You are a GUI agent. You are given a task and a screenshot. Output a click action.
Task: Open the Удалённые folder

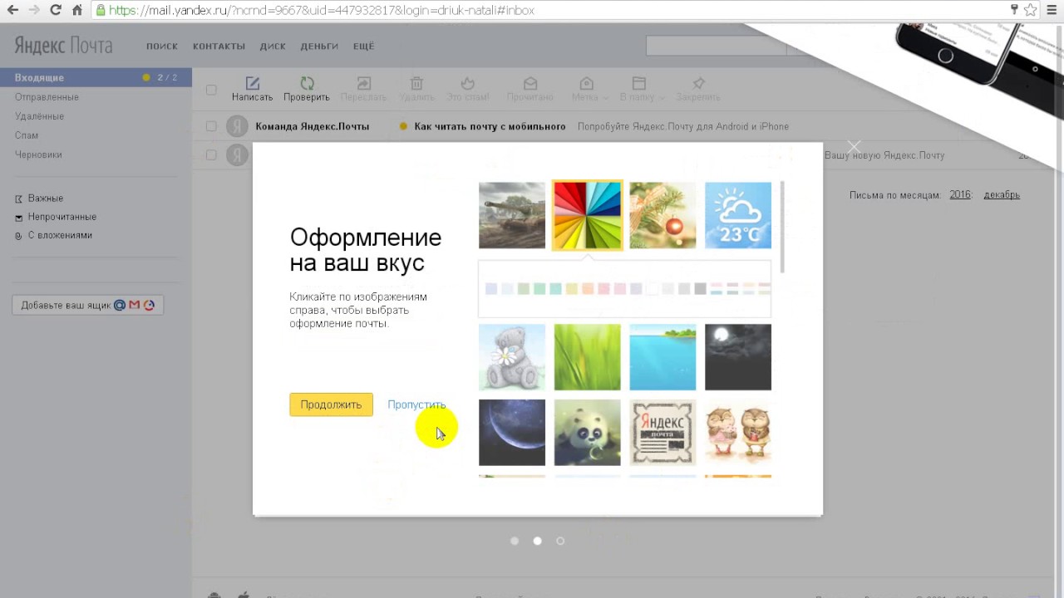(39, 116)
